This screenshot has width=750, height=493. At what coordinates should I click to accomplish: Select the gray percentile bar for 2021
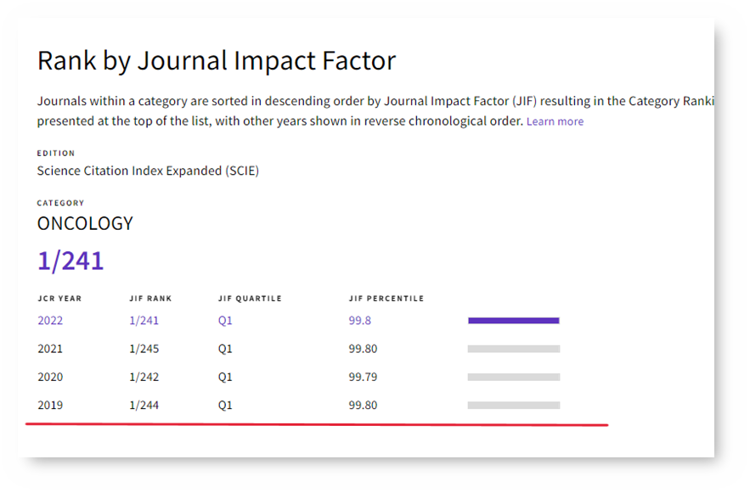pos(513,348)
